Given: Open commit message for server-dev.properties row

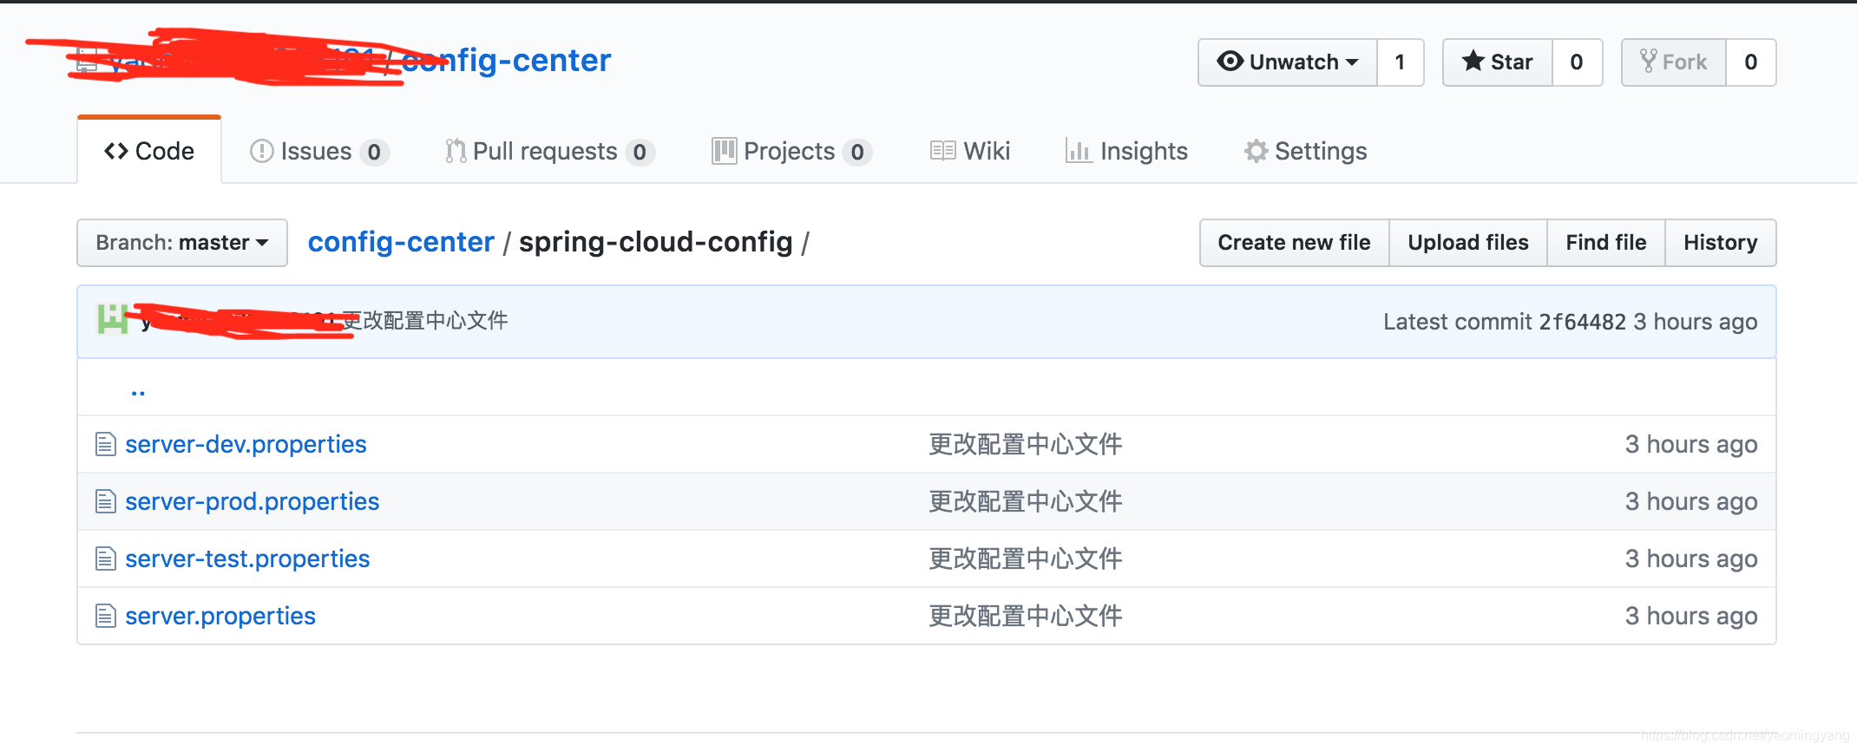Looking at the screenshot, I should click(x=1026, y=444).
